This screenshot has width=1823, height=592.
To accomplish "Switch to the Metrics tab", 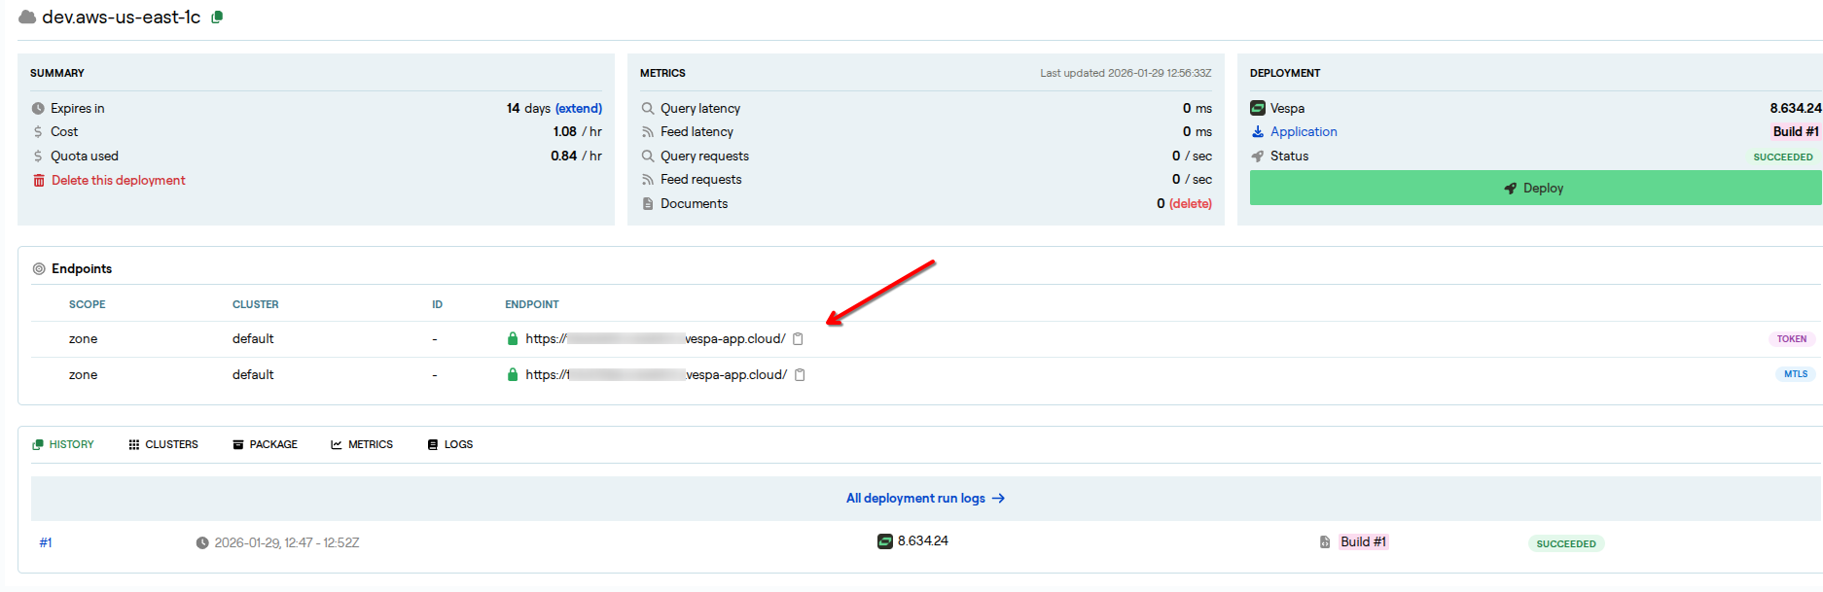I will [x=362, y=445].
